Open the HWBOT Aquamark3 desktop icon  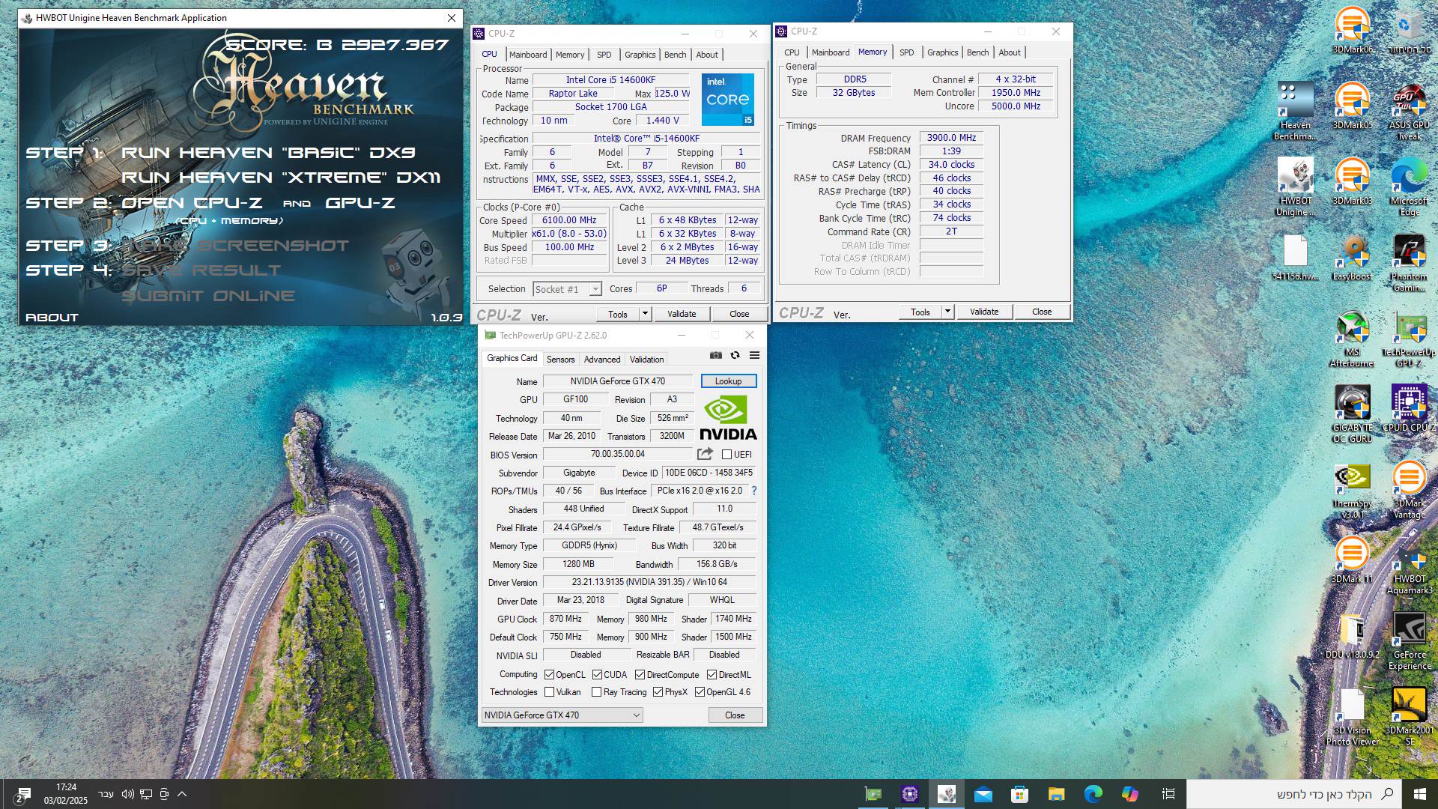(x=1409, y=569)
